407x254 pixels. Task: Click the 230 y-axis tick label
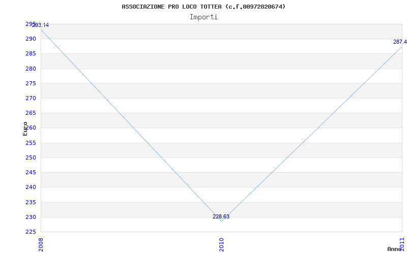31,217
